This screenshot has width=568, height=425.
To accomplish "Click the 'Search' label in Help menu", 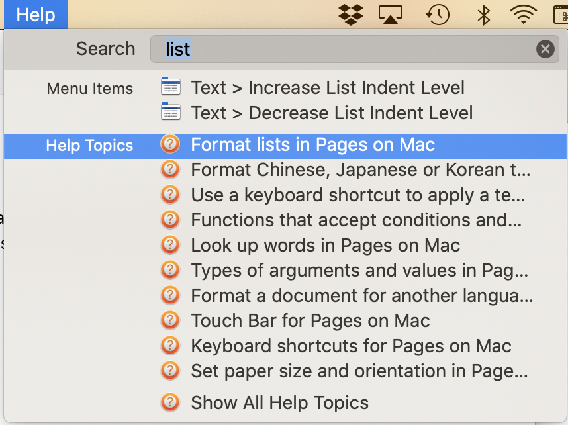I will [106, 49].
